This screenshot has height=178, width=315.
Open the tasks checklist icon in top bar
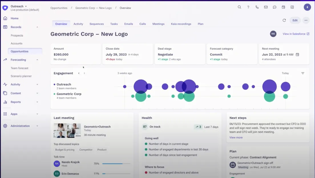pyautogui.click(x=292, y=7)
